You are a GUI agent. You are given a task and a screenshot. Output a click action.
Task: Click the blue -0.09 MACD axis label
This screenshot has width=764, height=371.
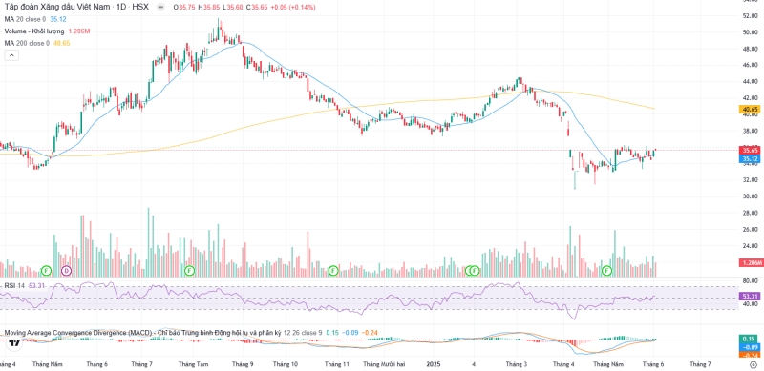pos(751,347)
